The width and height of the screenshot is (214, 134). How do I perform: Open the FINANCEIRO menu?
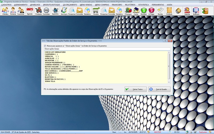coord(117,5)
